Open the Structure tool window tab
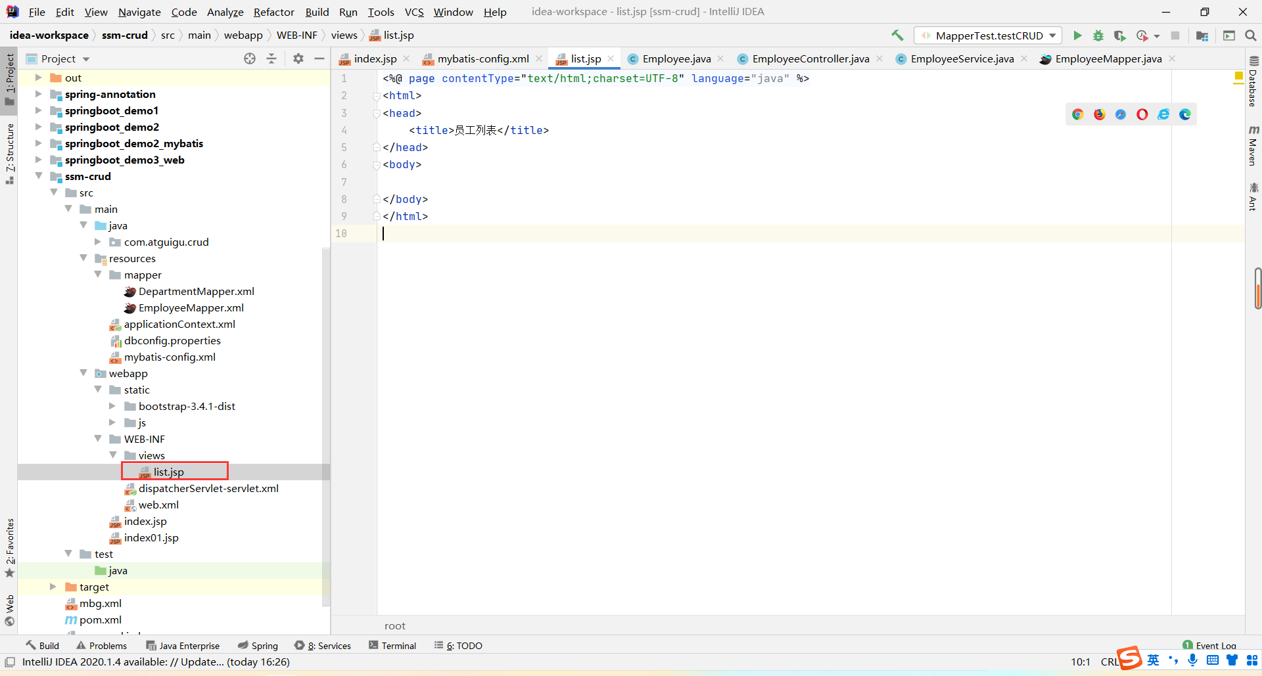This screenshot has height=676, width=1262. point(9,153)
